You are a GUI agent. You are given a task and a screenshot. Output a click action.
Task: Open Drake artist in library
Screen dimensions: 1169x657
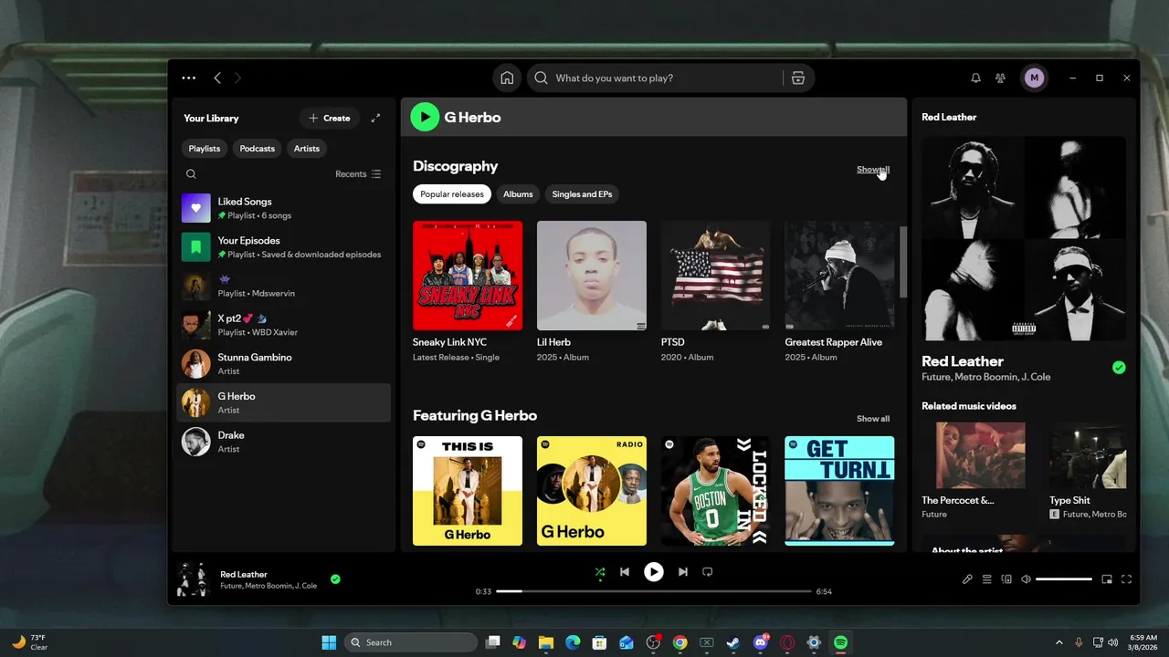tap(283, 442)
